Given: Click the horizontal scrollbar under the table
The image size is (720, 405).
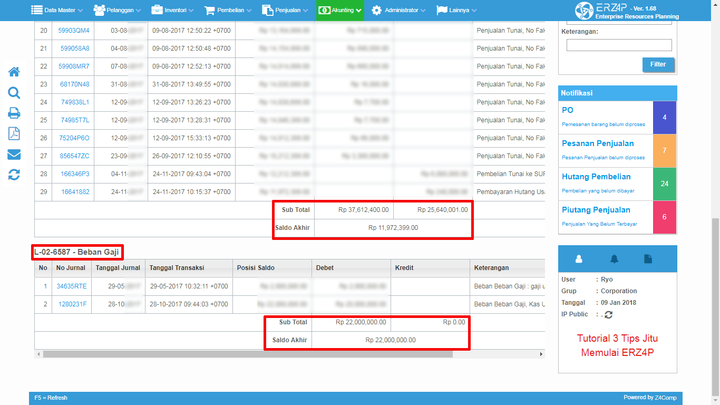Looking at the screenshot, I should point(248,354).
